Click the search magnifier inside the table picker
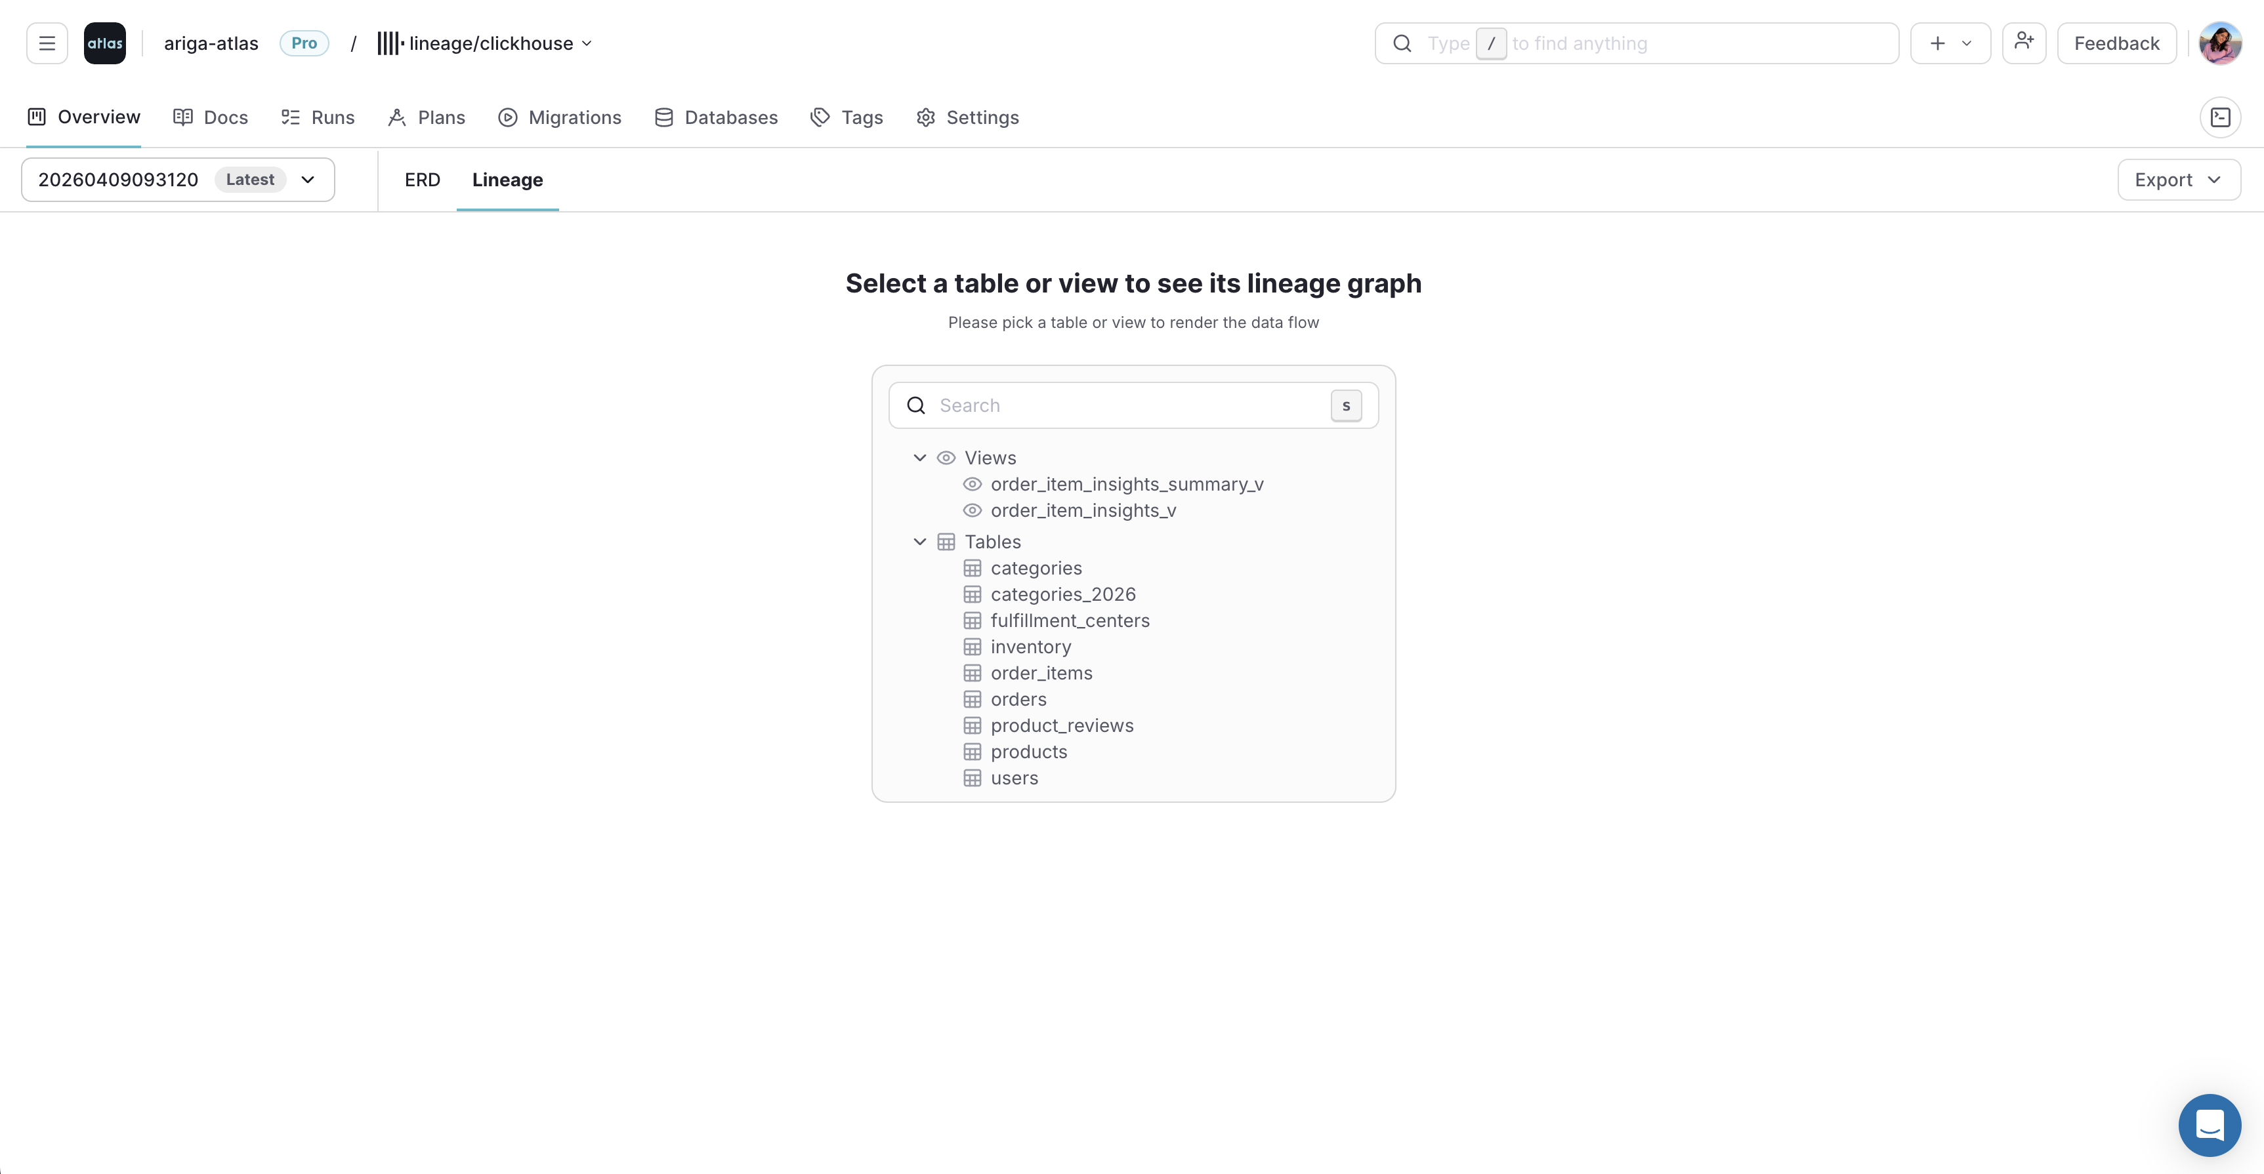 [916, 405]
